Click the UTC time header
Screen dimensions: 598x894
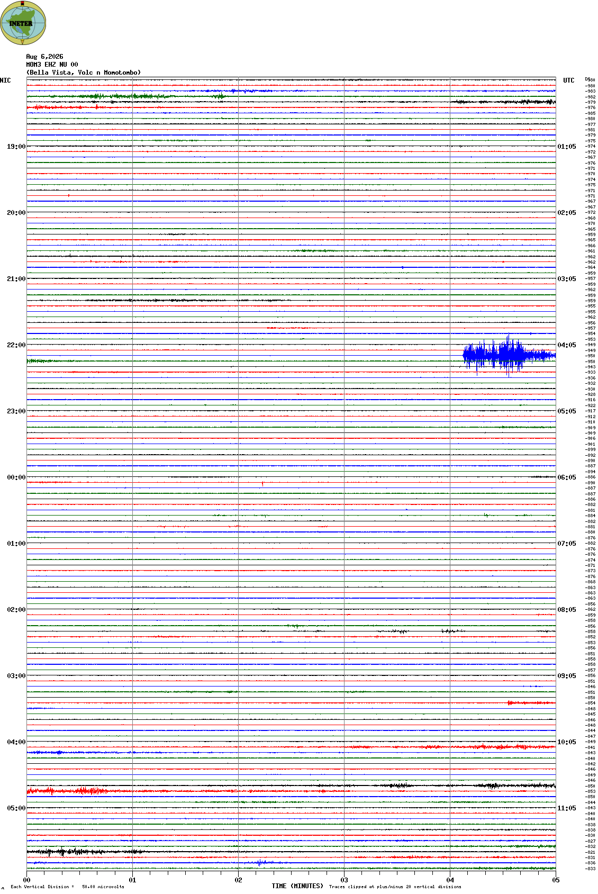click(x=569, y=80)
